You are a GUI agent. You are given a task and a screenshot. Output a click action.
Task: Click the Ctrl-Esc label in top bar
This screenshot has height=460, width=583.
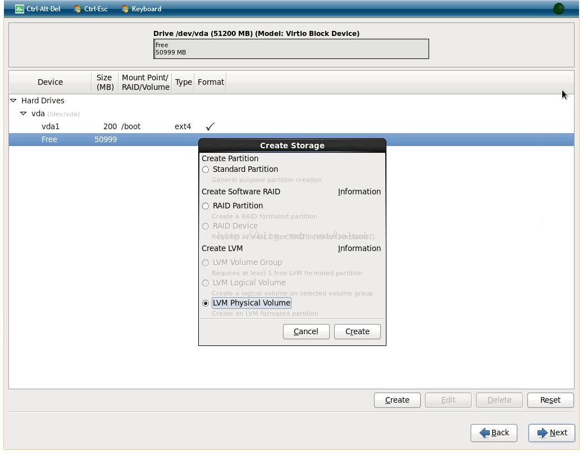click(x=96, y=9)
